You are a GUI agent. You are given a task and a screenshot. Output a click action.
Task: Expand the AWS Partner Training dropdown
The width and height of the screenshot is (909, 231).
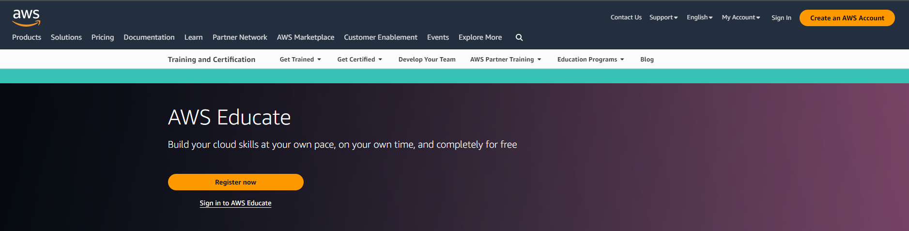[506, 60]
